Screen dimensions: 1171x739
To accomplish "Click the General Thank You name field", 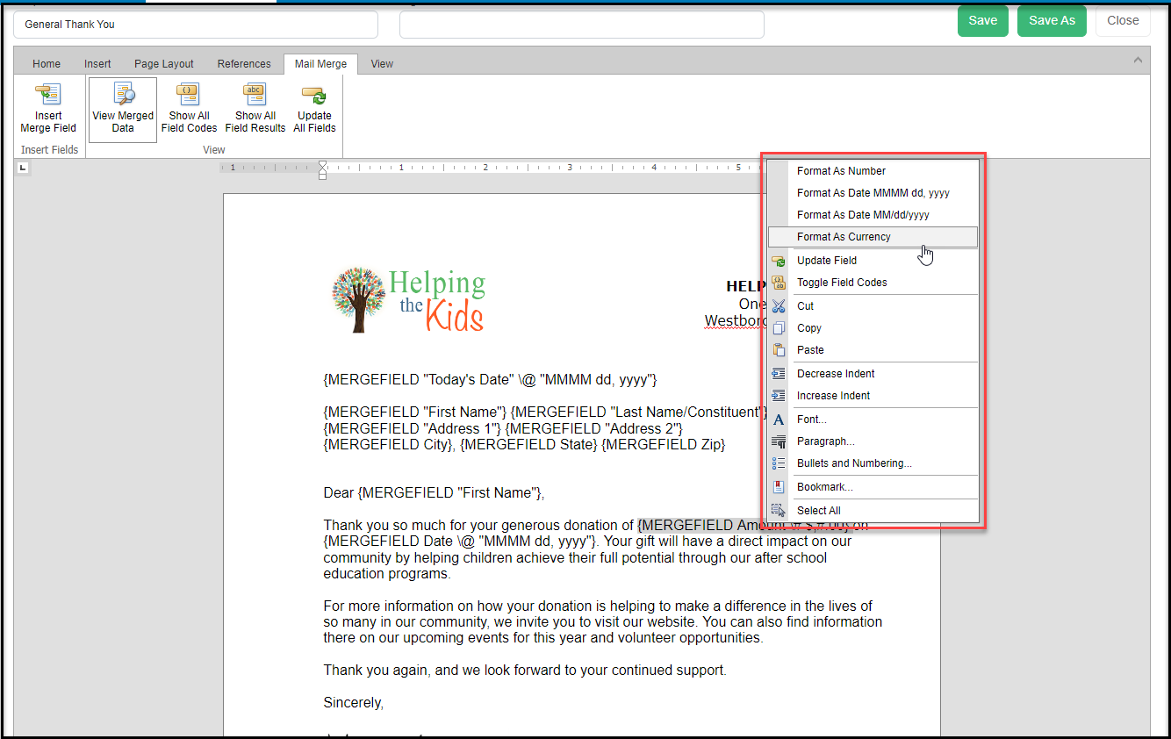I will click(x=196, y=25).
